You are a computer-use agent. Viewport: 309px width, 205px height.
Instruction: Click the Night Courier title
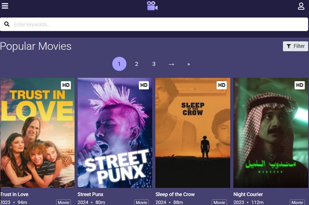[248, 194]
